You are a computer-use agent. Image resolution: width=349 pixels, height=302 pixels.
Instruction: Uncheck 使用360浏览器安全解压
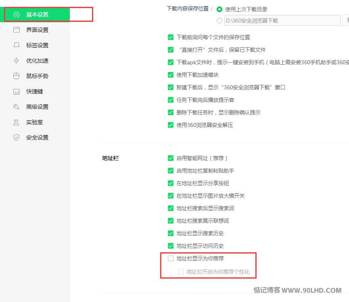171,125
